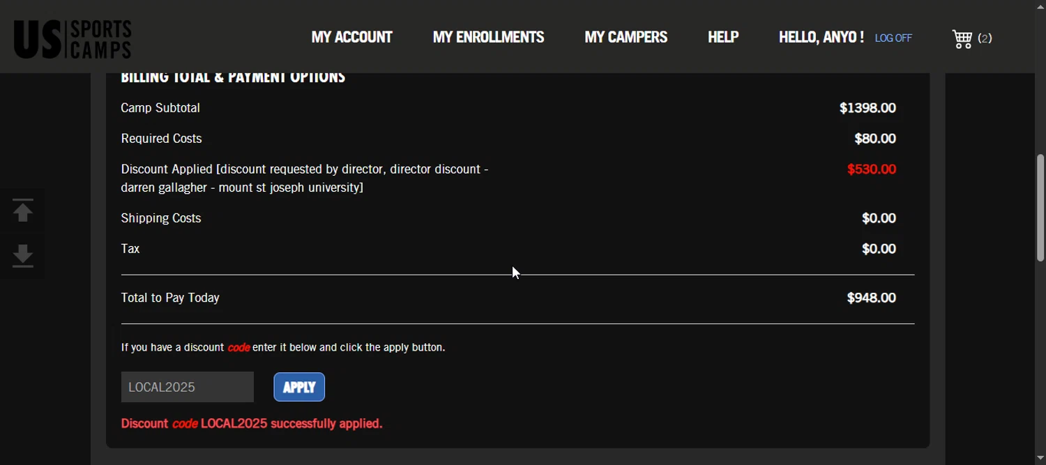Click the page vertical scrollbar thumb
Screen dimensions: 1046x465
pyautogui.click(x=1040, y=208)
